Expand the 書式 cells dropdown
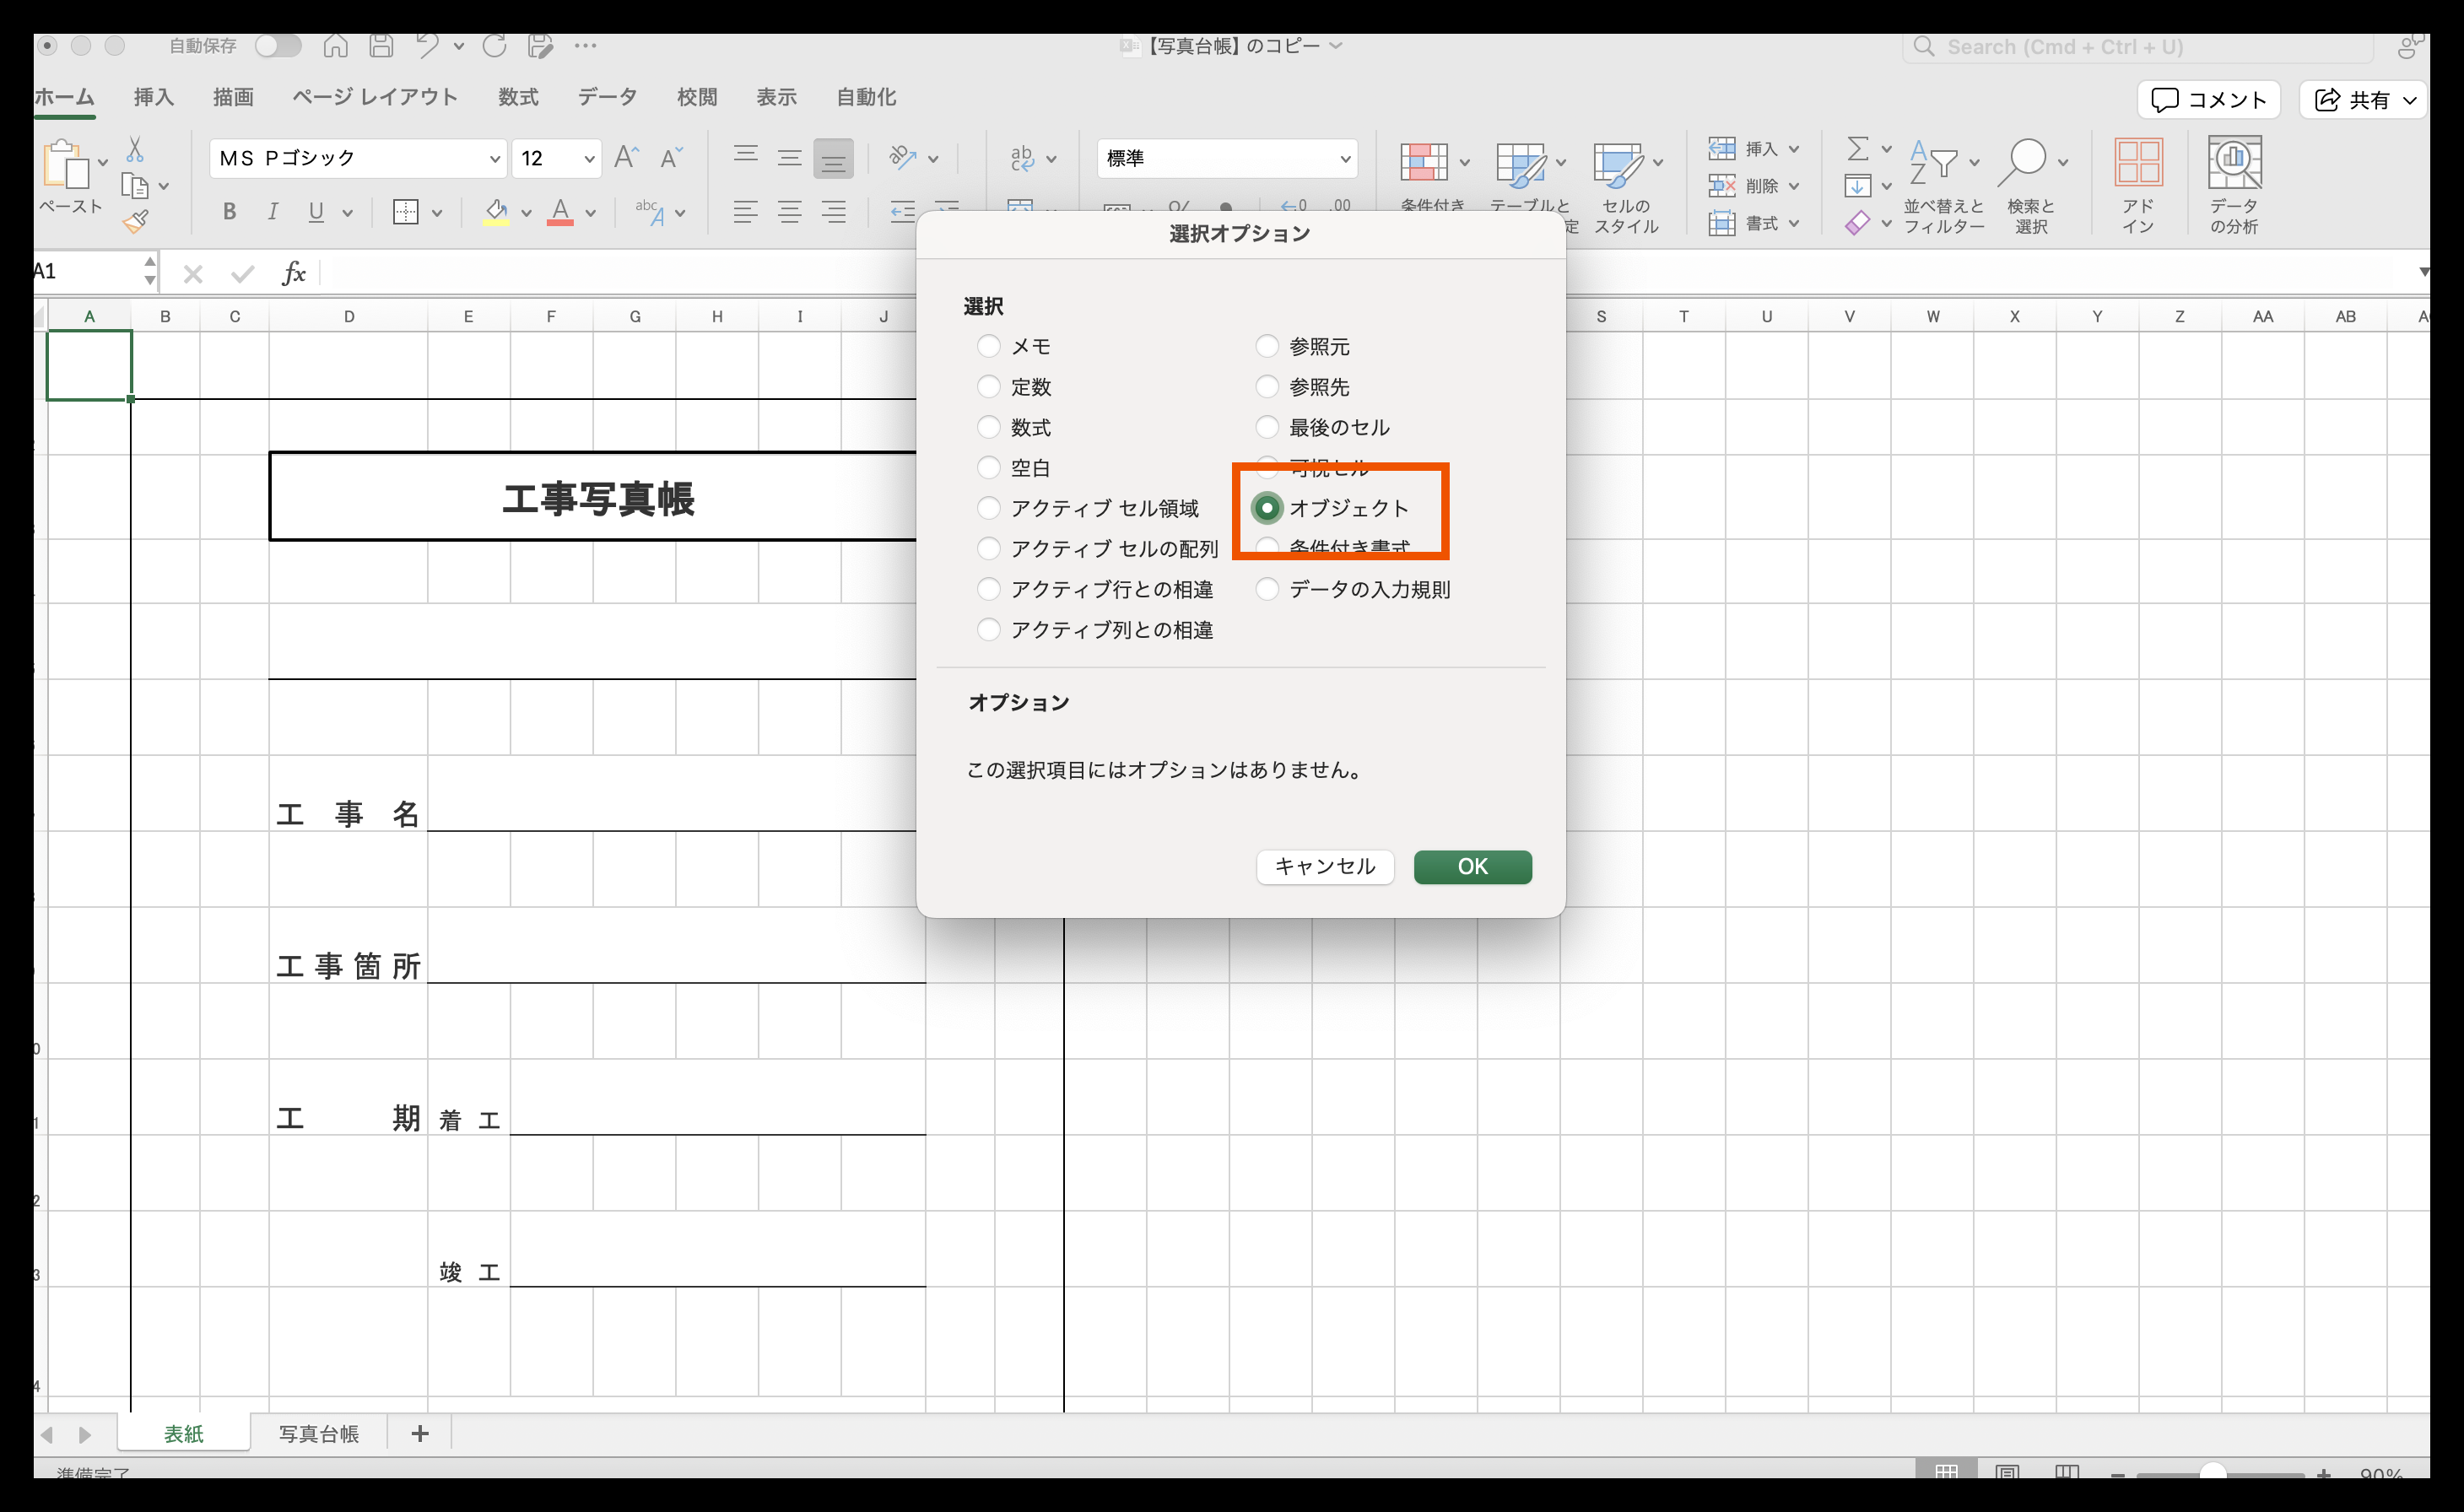The height and width of the screenshot is (1512, 2464). point(1794,223)
